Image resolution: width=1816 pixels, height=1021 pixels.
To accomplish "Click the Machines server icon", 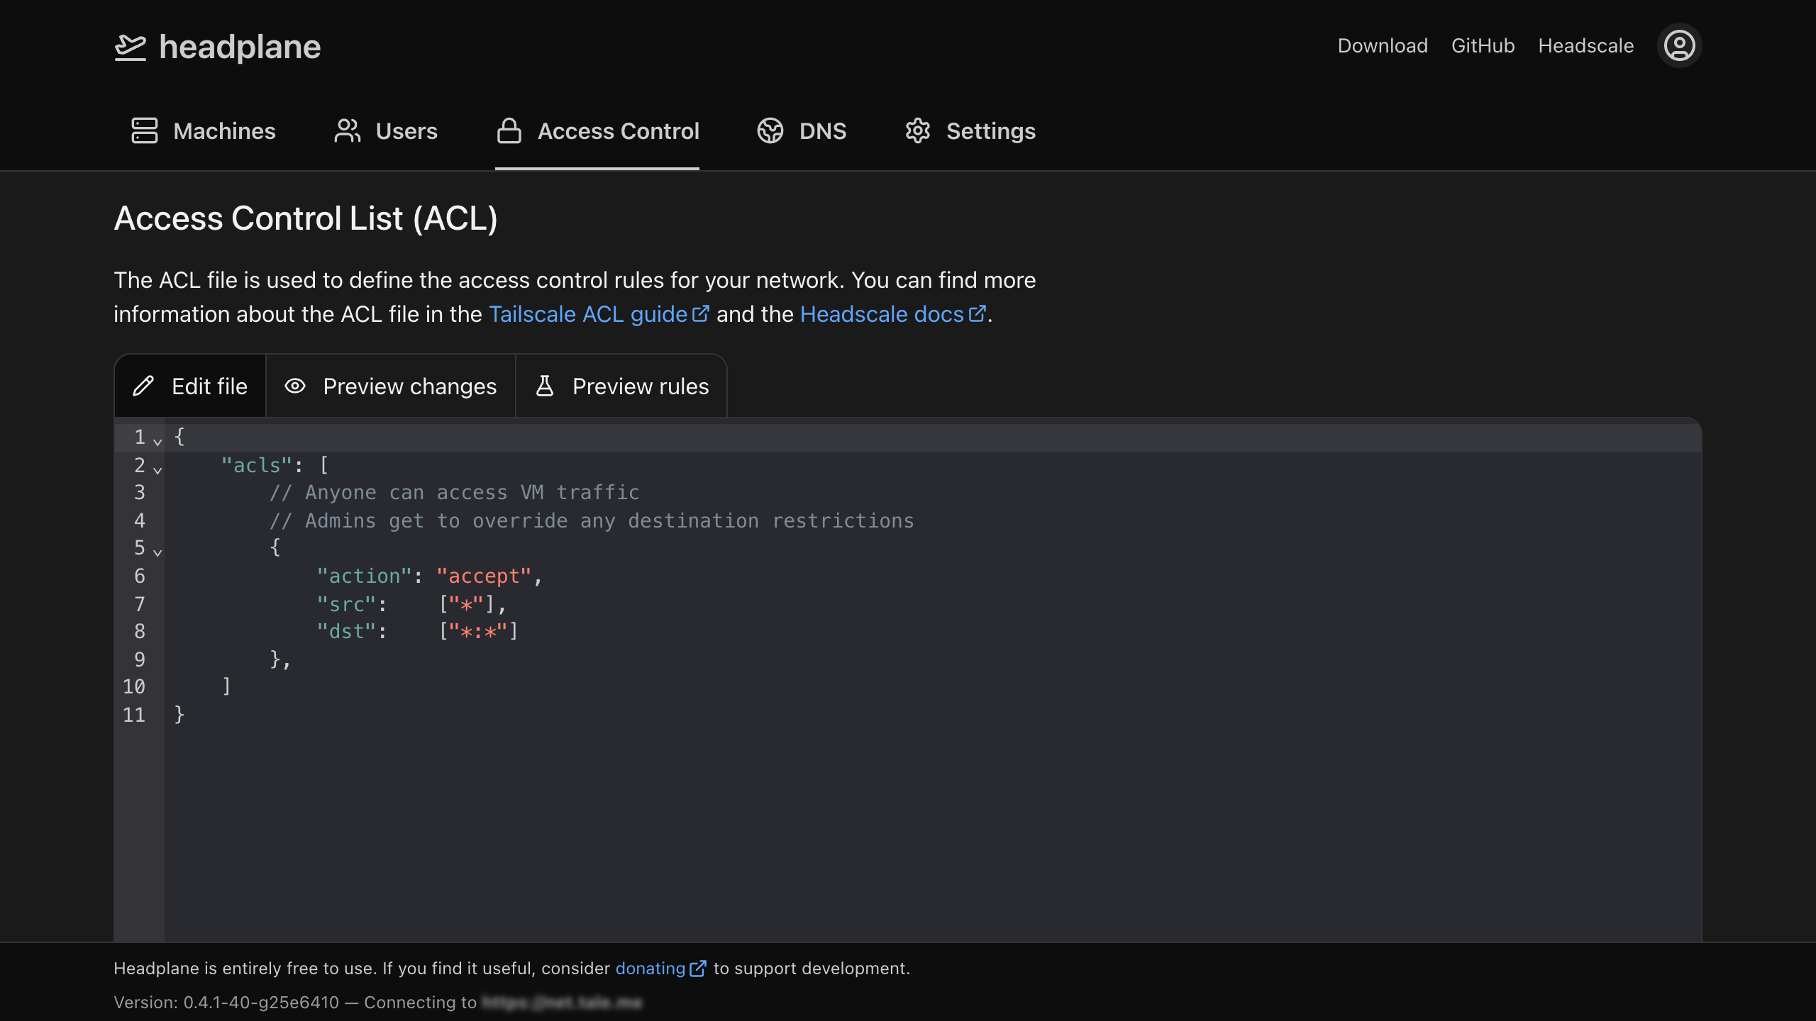I will (145, 130).
